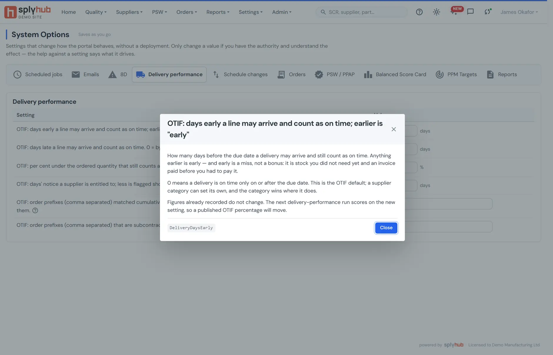Switch to the Balanced Score Card tab
Image resolution: width=553 pixels, height=355 pixels.
point(395,75)
